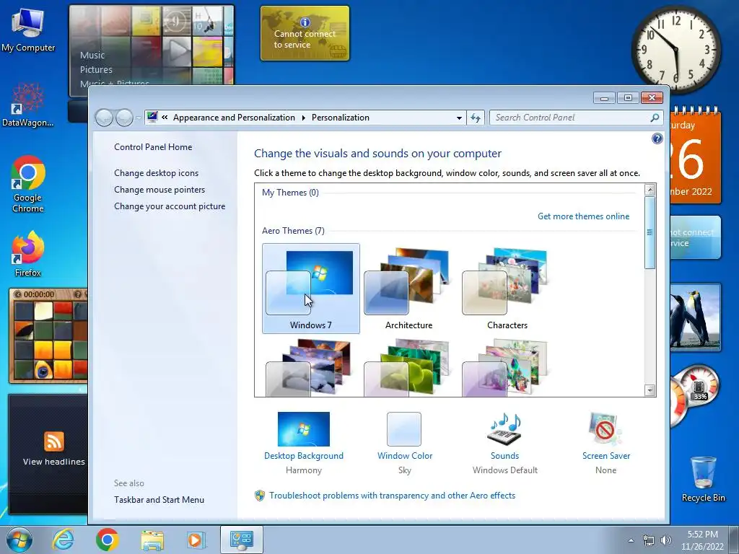Click the double chevron breadcrumb overflow
739x554 pixels.
(165, 118)
